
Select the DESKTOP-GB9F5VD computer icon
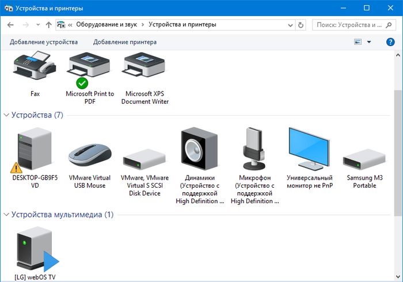click(35, 148)
